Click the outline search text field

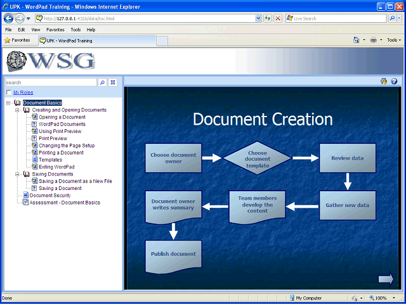(51, 82)
